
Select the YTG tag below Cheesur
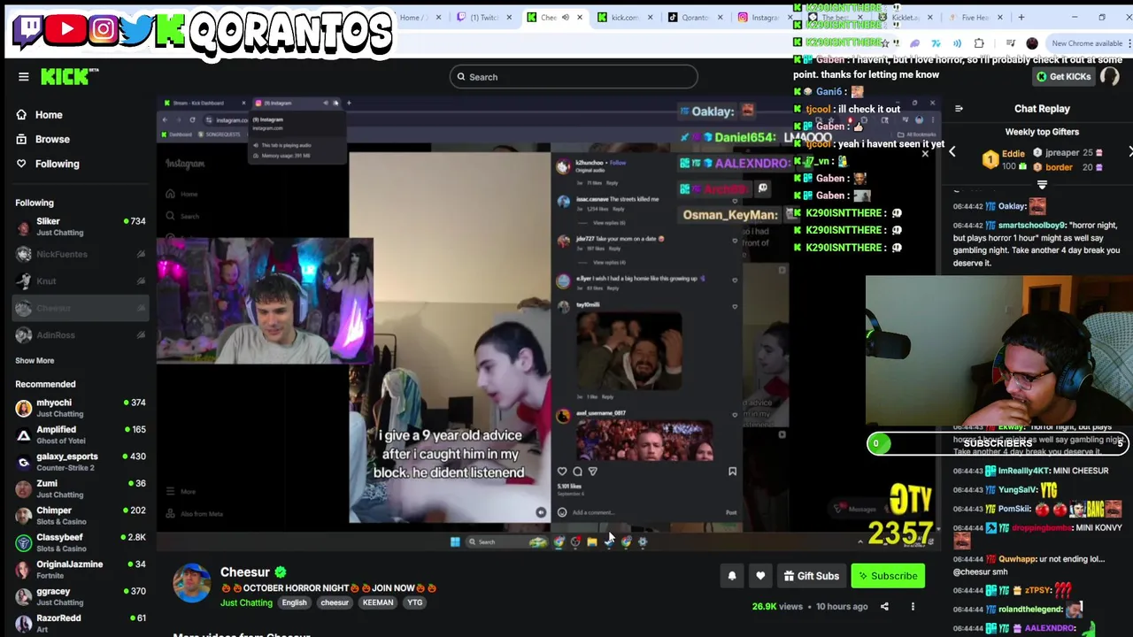[x=414, y=603]
